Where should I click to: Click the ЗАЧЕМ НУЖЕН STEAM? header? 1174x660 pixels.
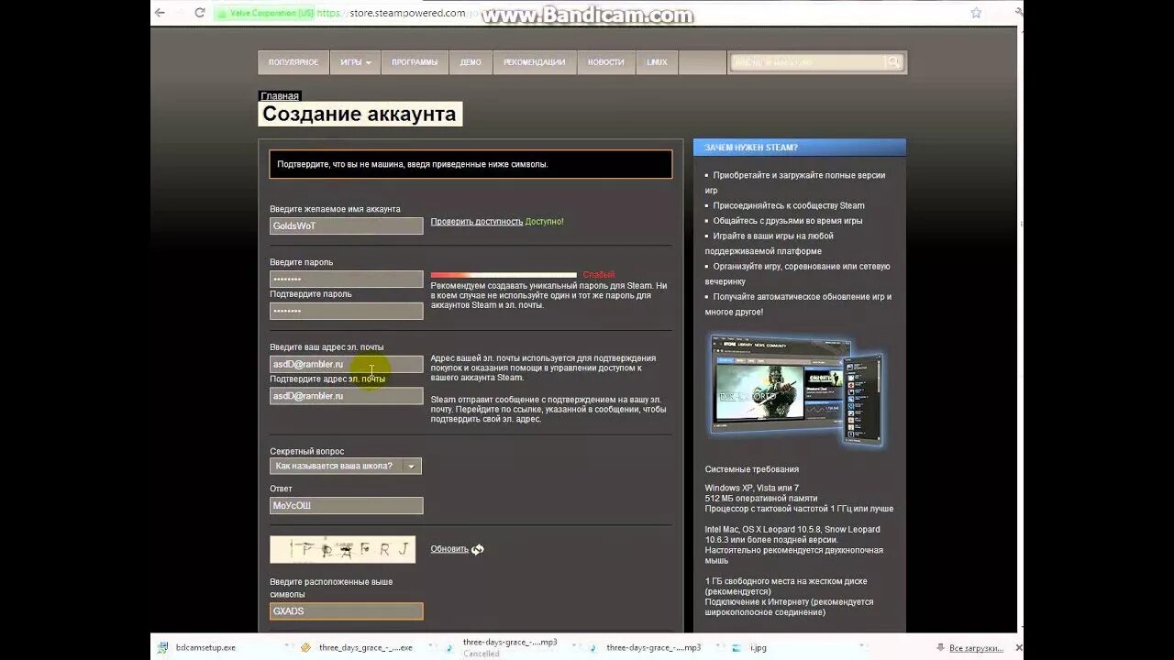click(x=800, y=148)
